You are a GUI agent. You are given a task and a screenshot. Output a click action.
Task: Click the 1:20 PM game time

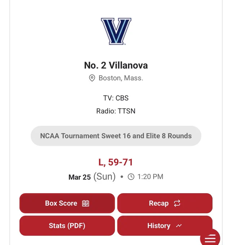(x=150, y=177)
